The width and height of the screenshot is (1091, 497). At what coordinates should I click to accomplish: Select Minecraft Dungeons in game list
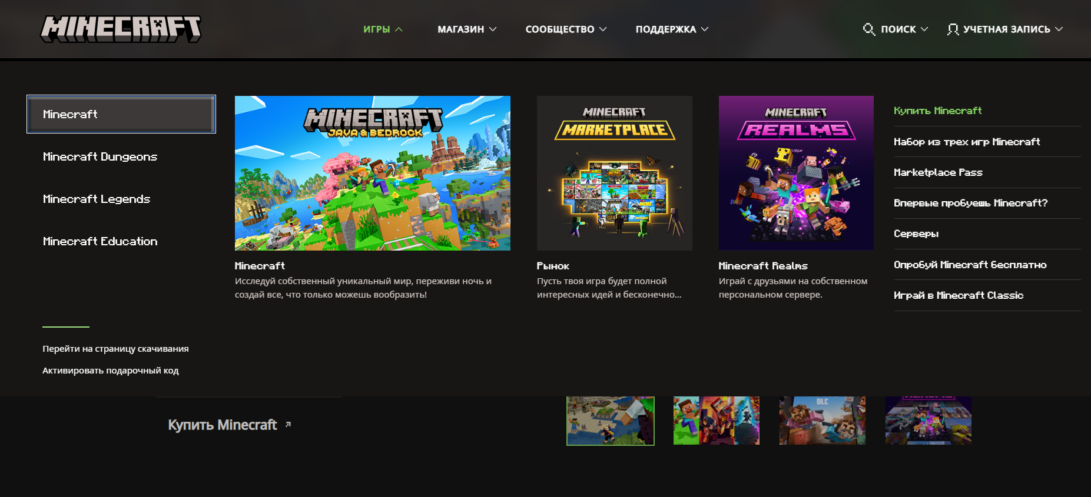coord(100,156)
